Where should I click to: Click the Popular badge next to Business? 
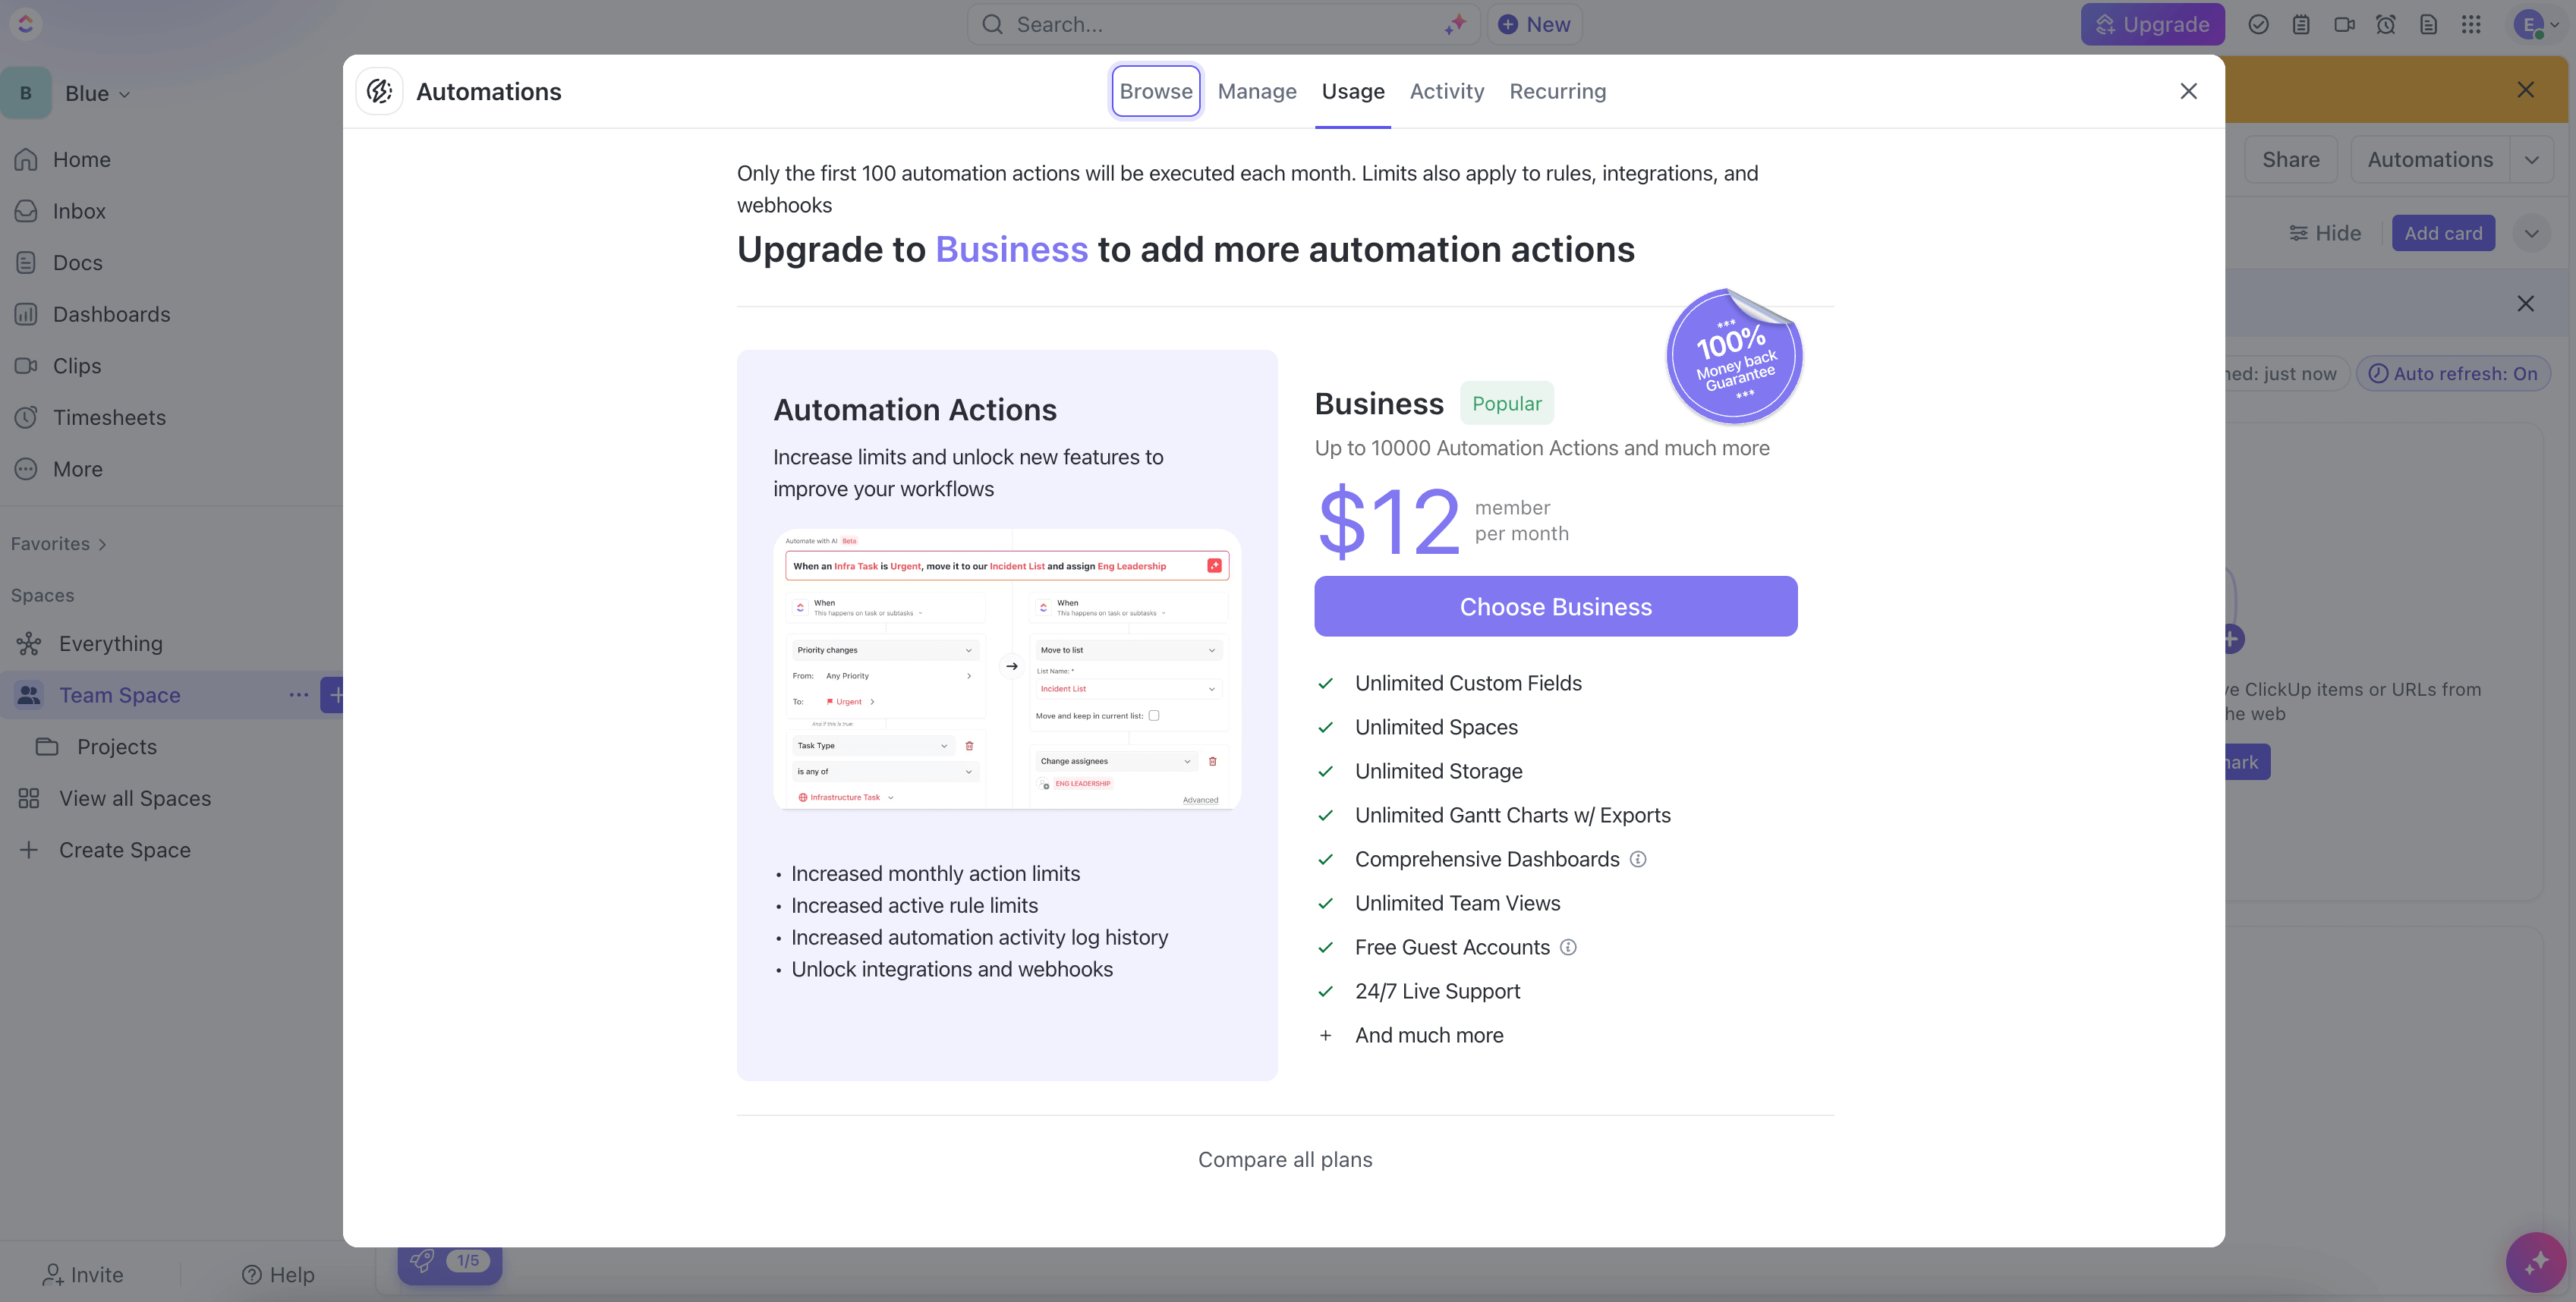click(1506, 403)
